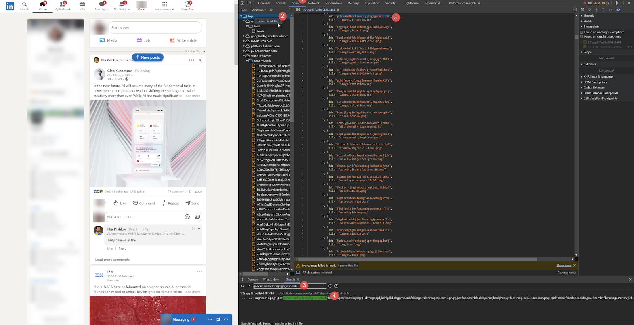Click the search query input field
The width and height of the screenshot is (634, 325).
point(289,286)
